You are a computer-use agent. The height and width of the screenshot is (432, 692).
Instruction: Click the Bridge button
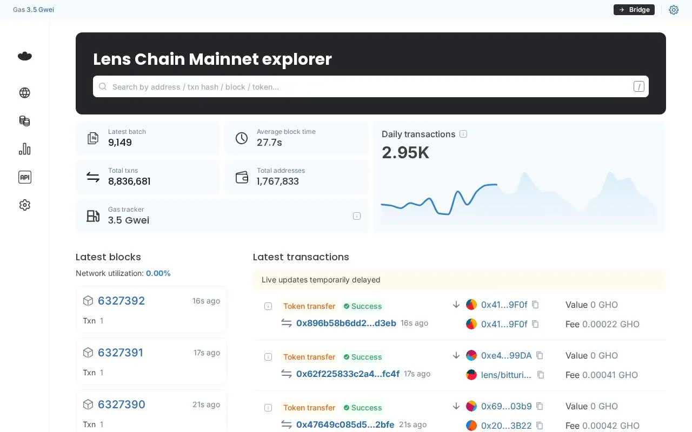tap(634, 10)
